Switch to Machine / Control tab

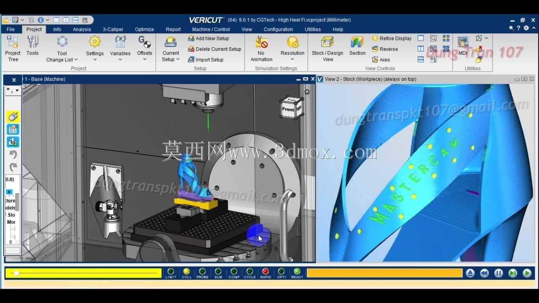[x=211, y=29]
